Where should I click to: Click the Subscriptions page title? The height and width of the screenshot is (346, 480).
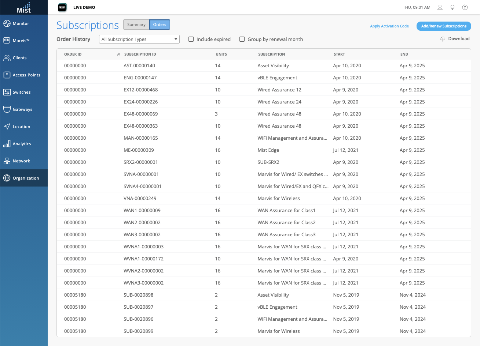point(88,25)
